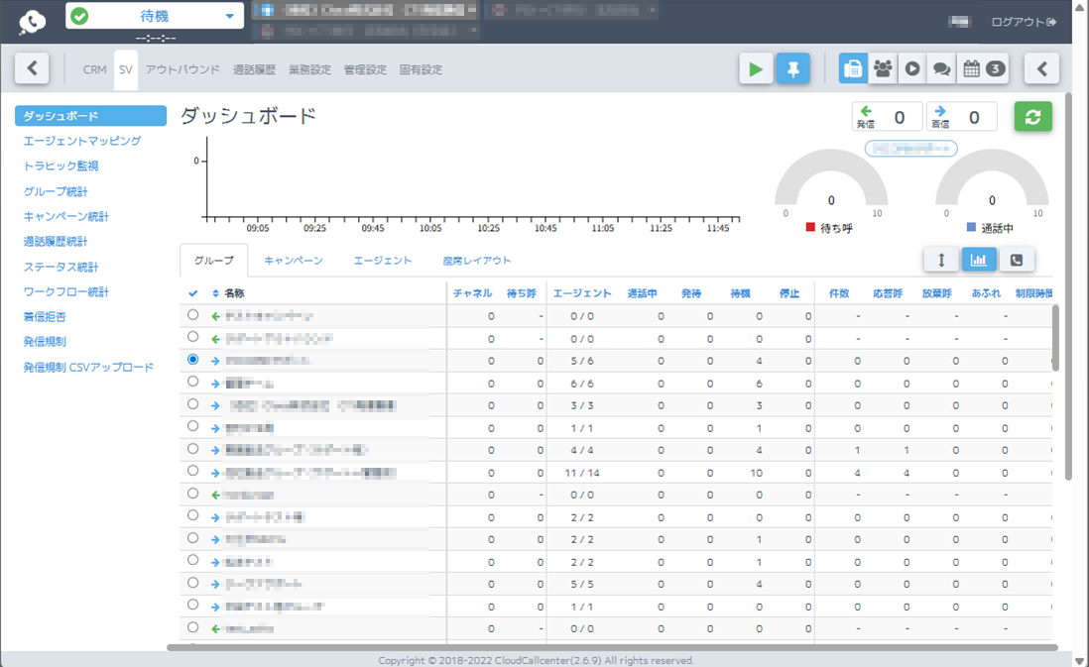Sort the table by 名称 column
Image resolution: width=1089 pixels, height=667 pixels.
click(233, 293)
